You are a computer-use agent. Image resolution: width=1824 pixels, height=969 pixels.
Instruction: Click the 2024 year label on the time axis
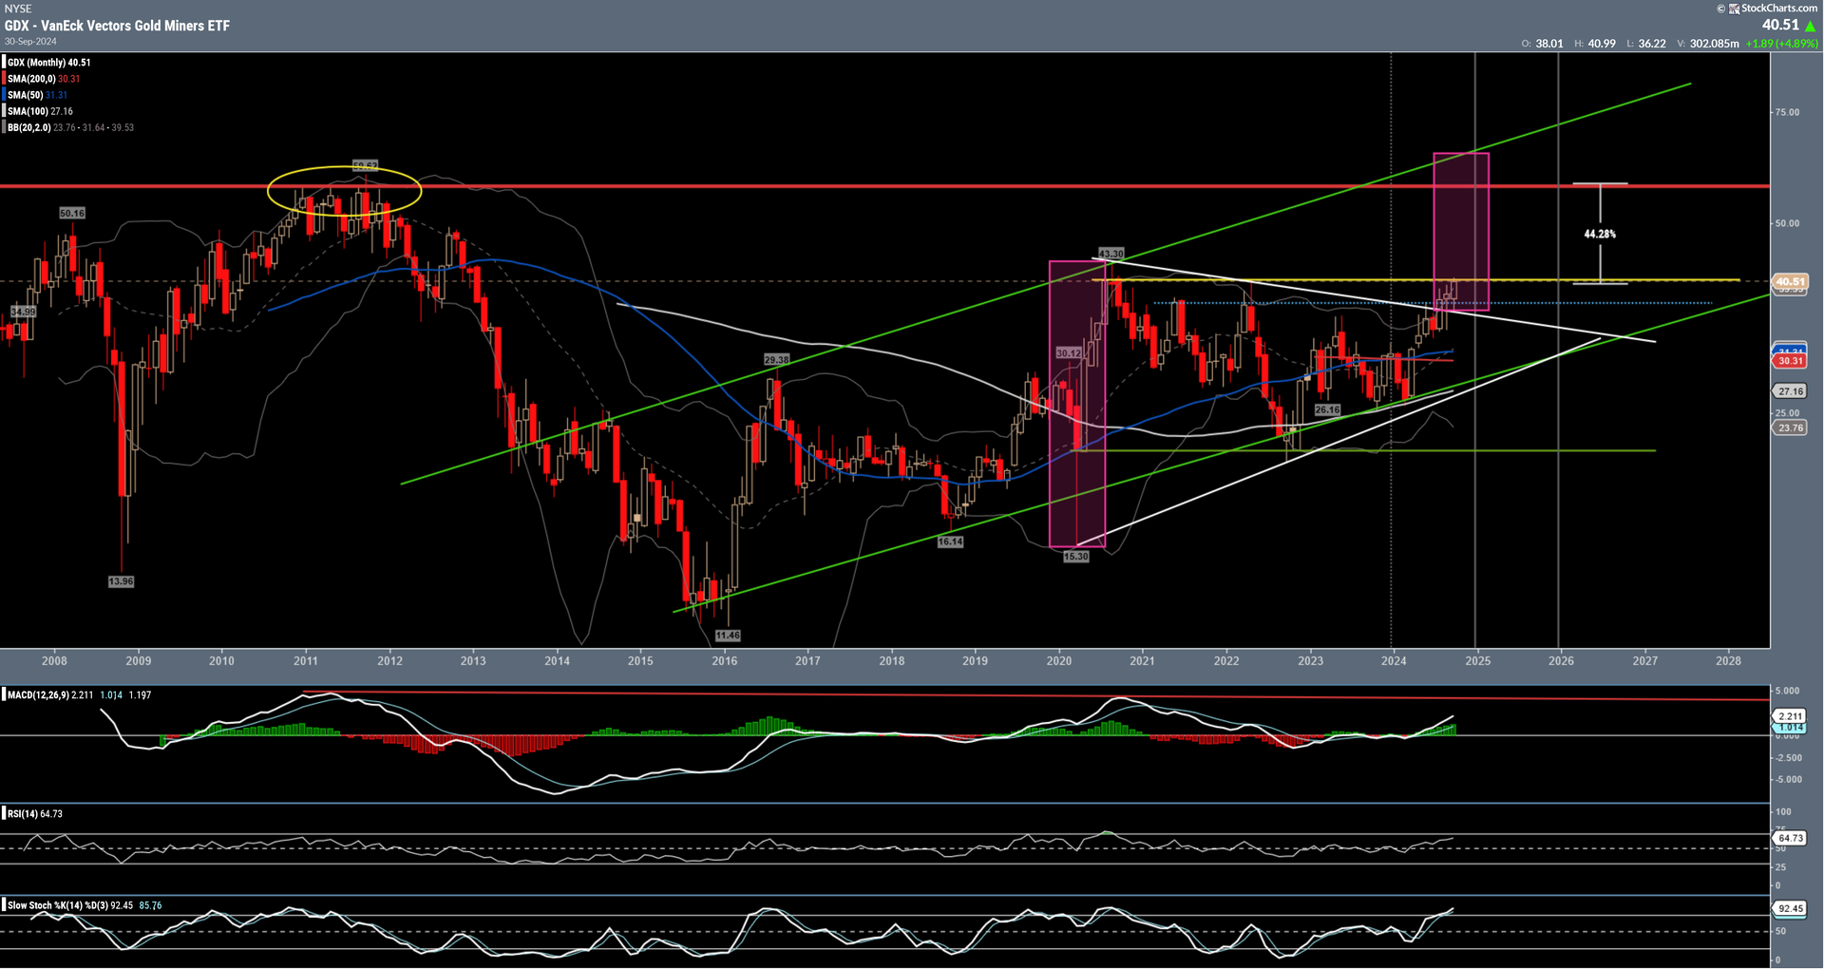(1394, 661)
